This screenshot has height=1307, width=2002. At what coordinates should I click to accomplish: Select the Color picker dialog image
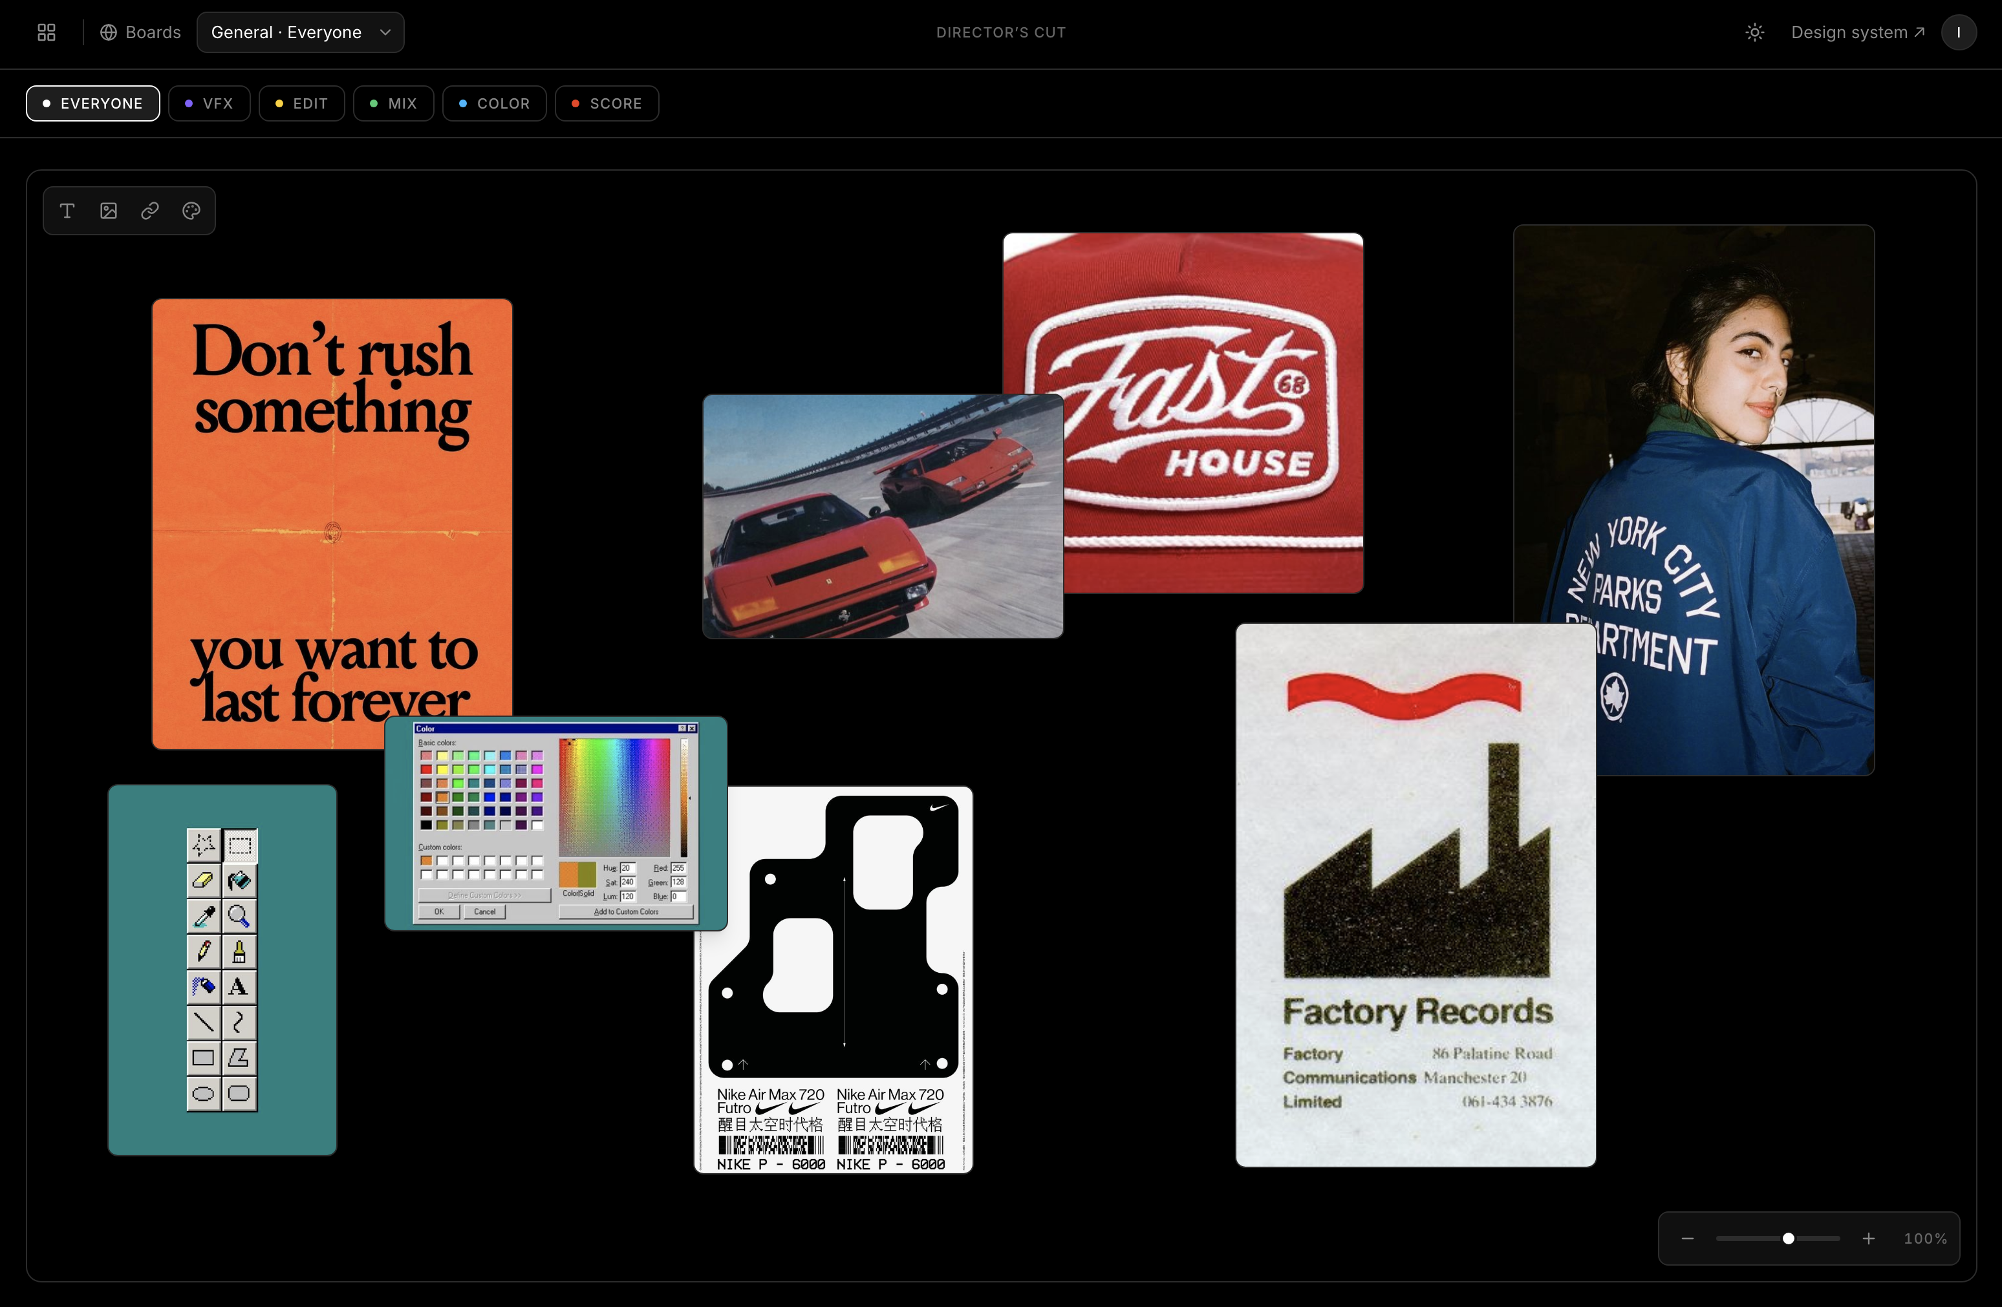tap(556, 824)
